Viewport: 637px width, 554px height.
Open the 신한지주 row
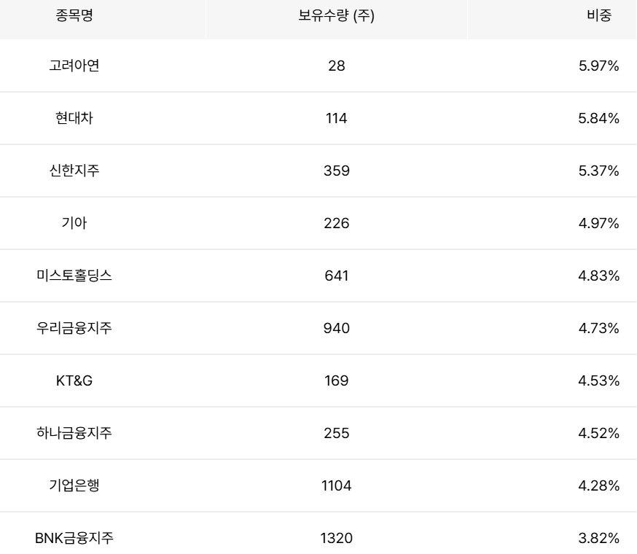pos(318,171)
